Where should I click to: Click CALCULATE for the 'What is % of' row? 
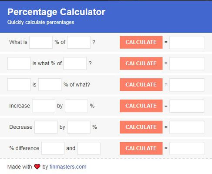coord(141,42)
